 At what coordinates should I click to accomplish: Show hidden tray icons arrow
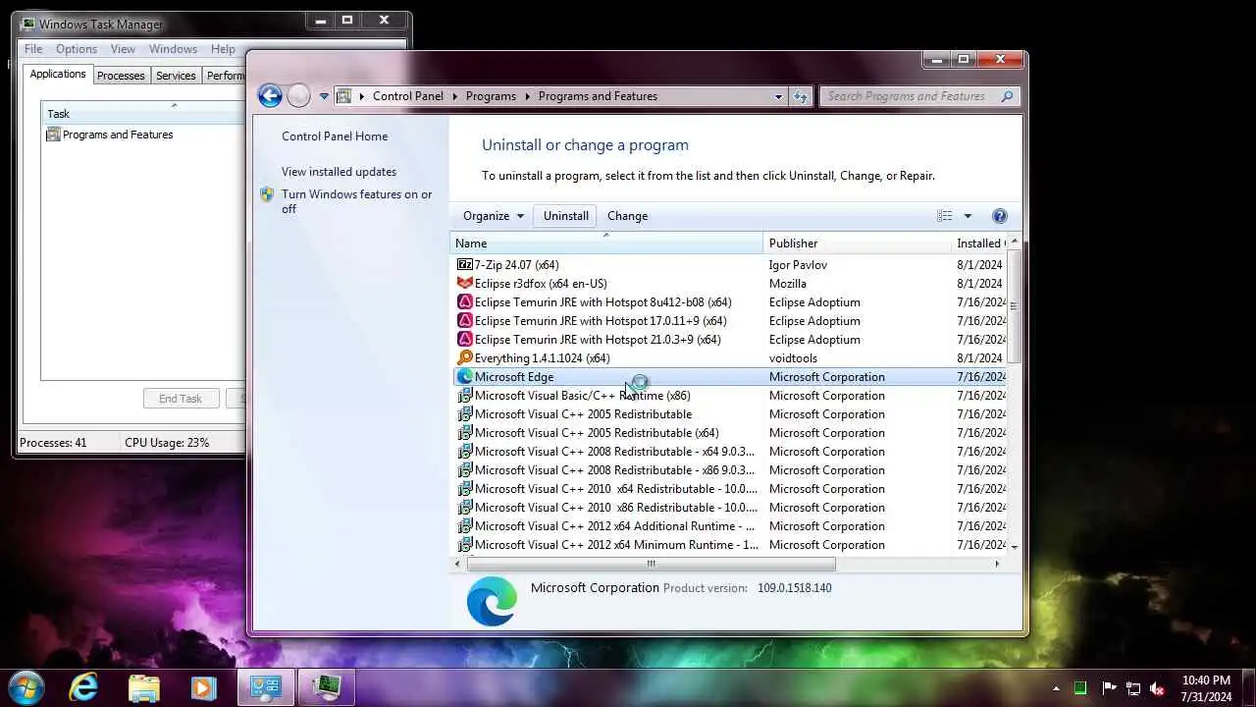tap(1057, 688)
